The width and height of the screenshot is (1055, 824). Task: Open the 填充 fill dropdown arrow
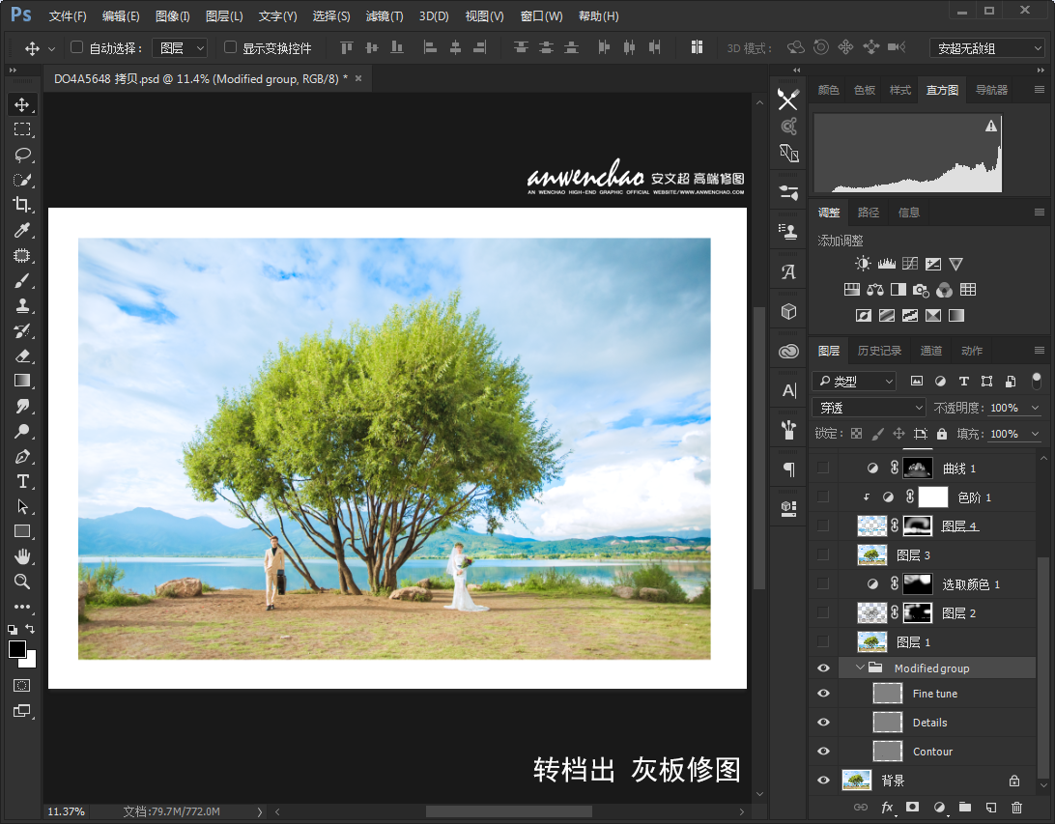click(x=1036, y=434)
